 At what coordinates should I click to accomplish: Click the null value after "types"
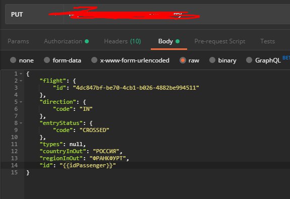[76, 144]
